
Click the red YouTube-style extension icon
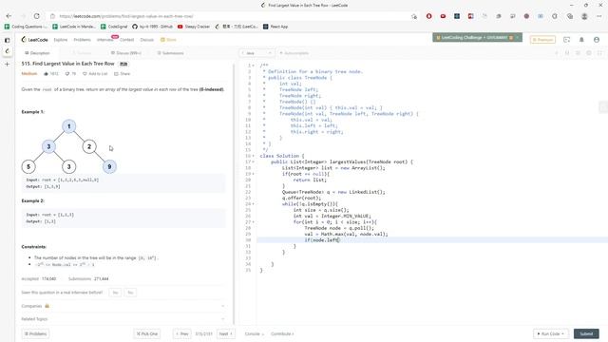point(443,16)
